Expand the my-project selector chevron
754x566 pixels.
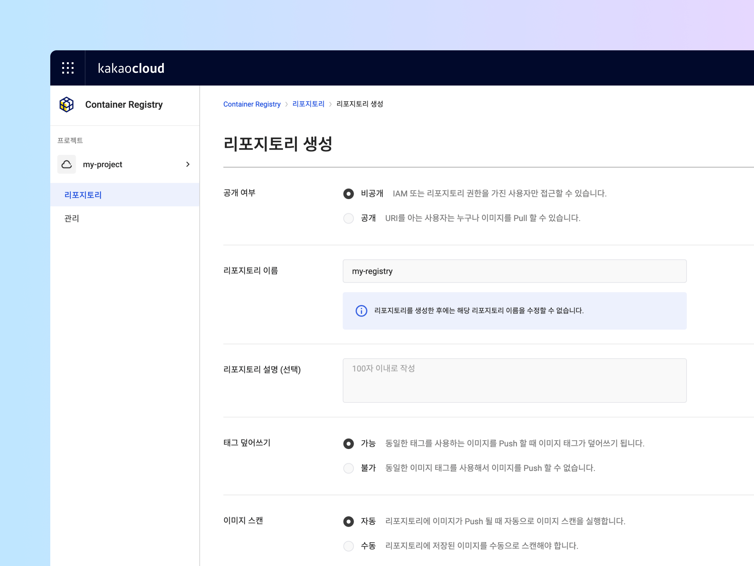(188, 164)
